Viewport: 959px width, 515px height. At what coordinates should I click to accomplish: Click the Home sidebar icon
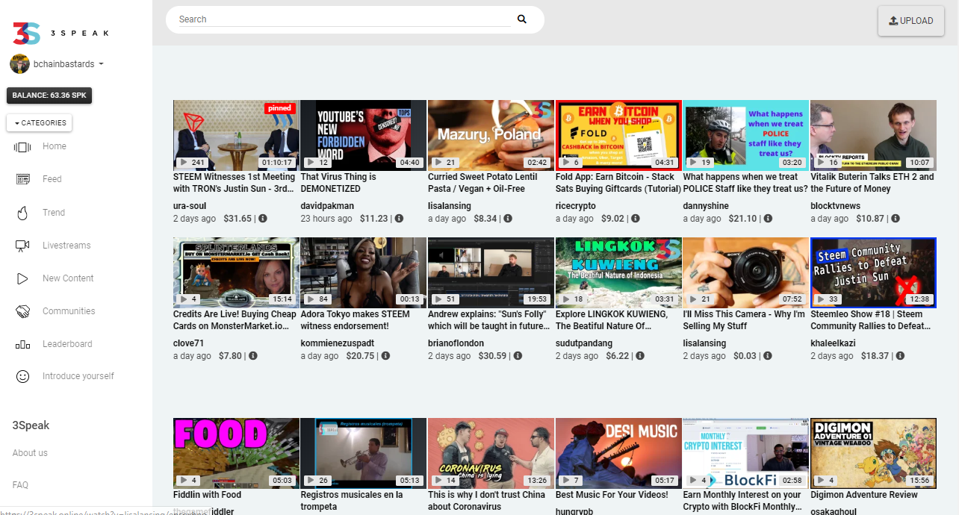[22, 147]
